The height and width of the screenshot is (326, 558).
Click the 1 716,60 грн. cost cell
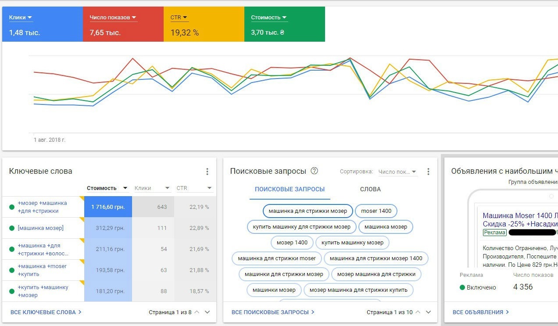(x=108, y=207)
